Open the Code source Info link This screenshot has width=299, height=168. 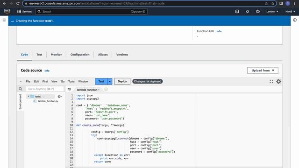[x=47, y=70]
